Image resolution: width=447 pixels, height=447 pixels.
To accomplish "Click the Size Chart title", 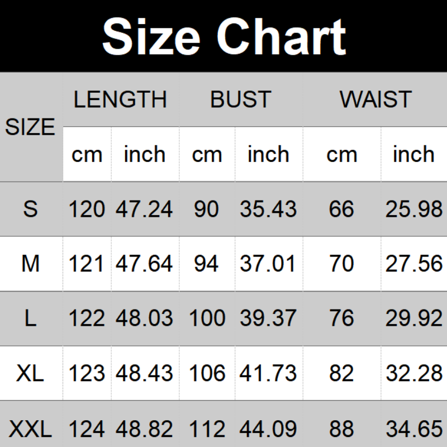I will (x=223, y=36).
